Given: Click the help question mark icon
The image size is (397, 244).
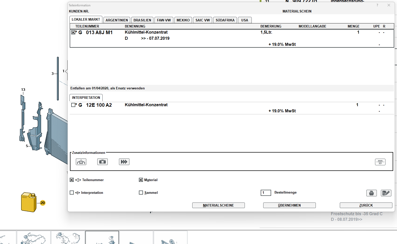Looking at the screenshot, I should [x=377, y=5].
